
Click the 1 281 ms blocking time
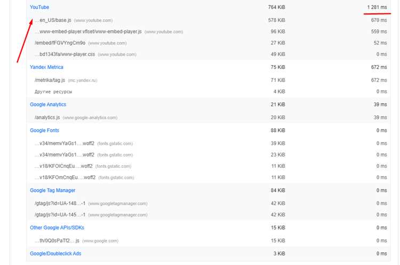pos(377,7)
